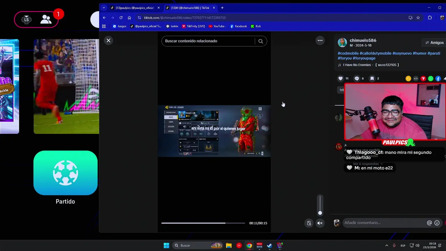Viewport: 446px width, 251px height.
Task: Expand the system tray hidden icons chevron
Action: point(386,245)
